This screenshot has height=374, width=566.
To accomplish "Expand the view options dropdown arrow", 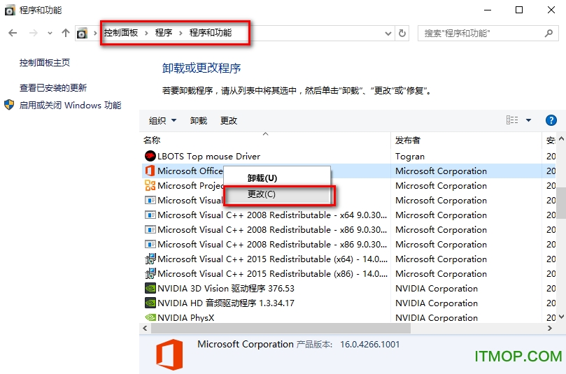I will (528, 120).
